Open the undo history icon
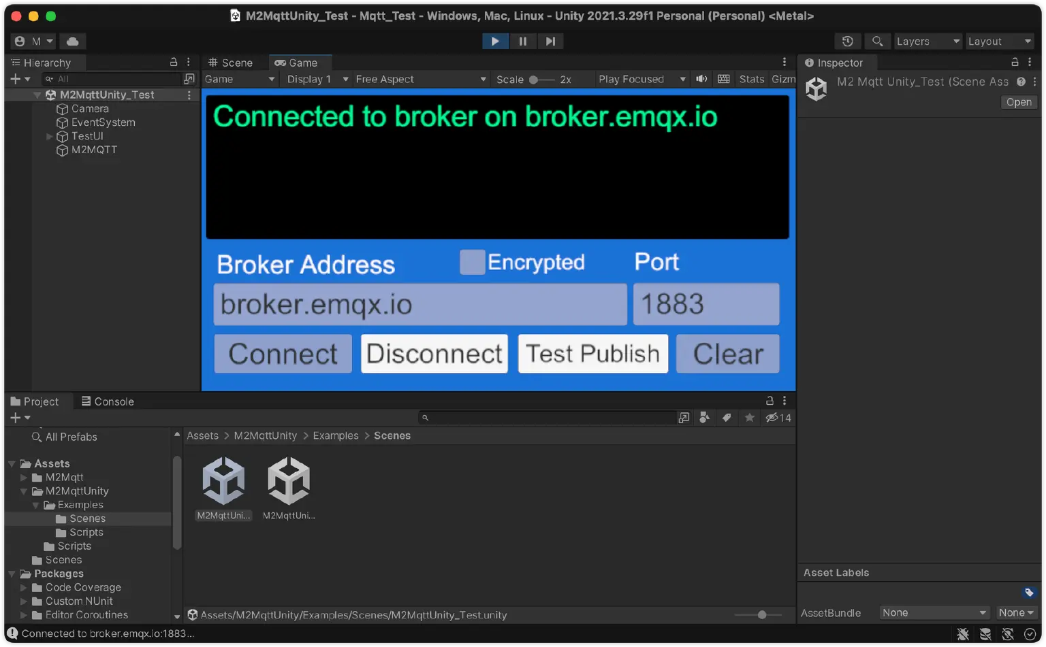The width and height of the screenshot is (1046, 647). pos(847,42)
